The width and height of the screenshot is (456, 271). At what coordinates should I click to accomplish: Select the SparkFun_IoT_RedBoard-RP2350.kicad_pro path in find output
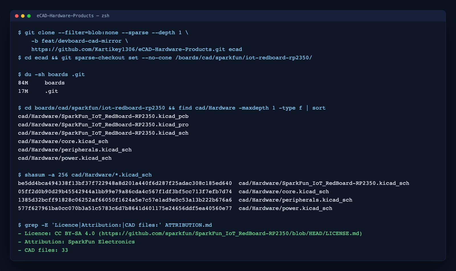point(103,125)
